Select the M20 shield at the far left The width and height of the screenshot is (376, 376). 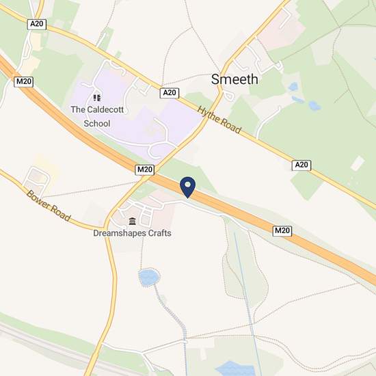(x=23, y=82)
